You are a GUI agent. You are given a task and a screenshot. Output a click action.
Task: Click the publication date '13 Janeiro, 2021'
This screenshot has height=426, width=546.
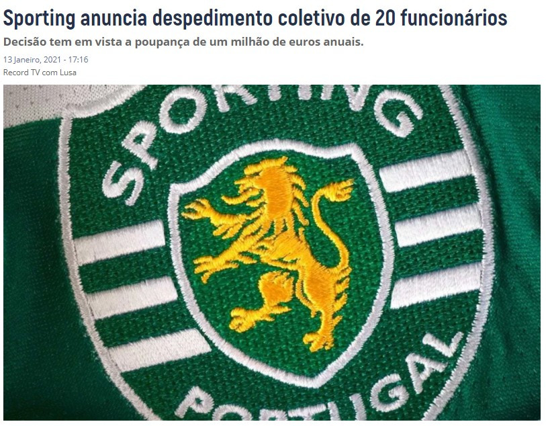(x=32, y=60)
